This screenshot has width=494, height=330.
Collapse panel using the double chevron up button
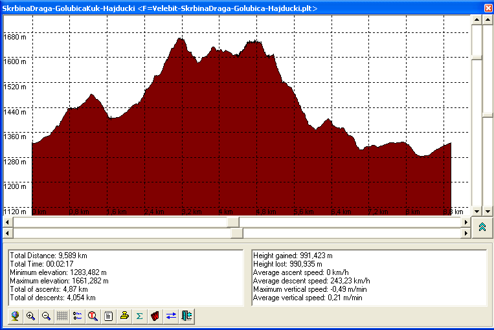[482, 226]
